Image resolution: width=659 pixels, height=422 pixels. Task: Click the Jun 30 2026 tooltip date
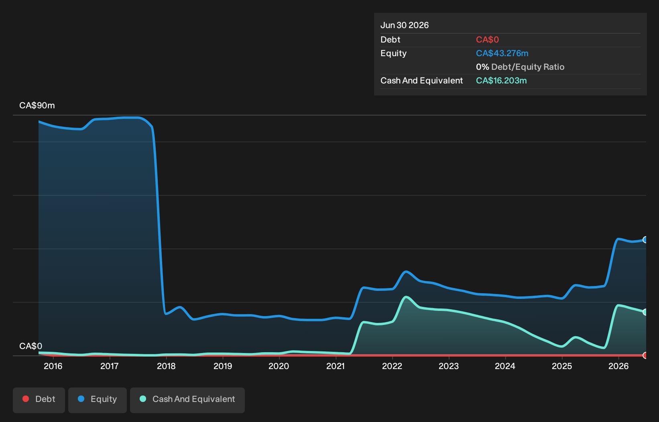tap(405, 25)
